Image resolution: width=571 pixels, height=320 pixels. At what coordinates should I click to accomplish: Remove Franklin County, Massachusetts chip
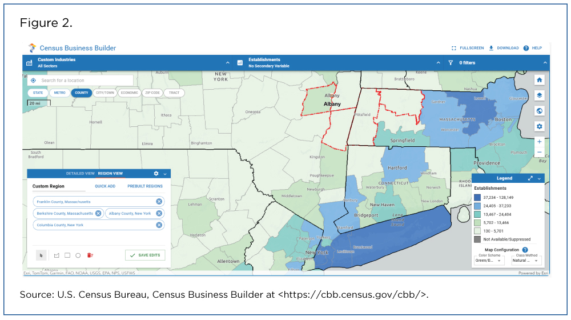pyautogui.click(x=159, y=202)
